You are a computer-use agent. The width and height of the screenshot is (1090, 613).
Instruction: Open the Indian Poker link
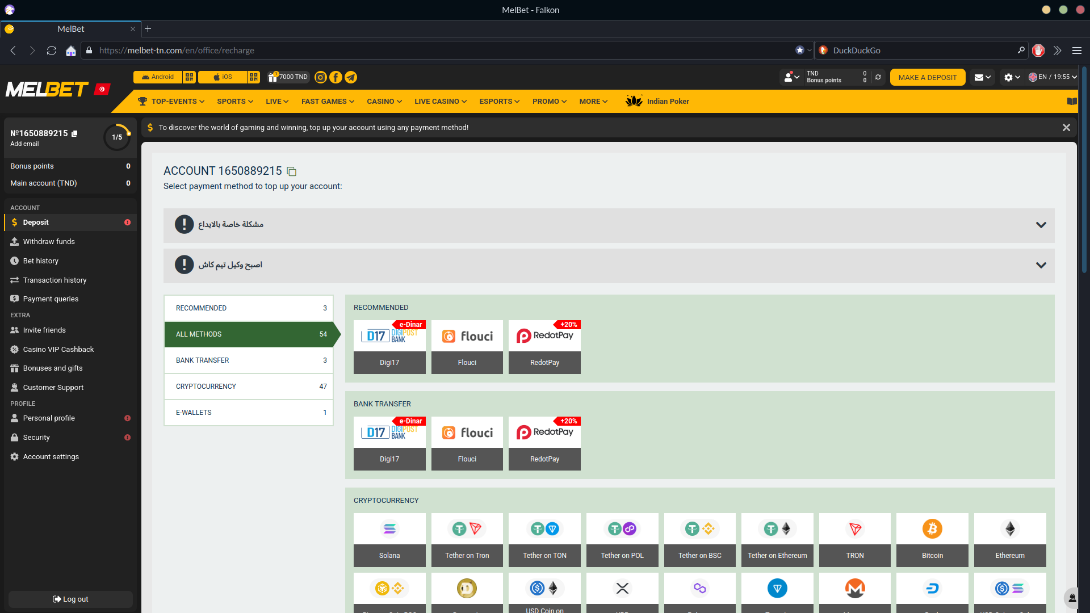coord(657,102)
